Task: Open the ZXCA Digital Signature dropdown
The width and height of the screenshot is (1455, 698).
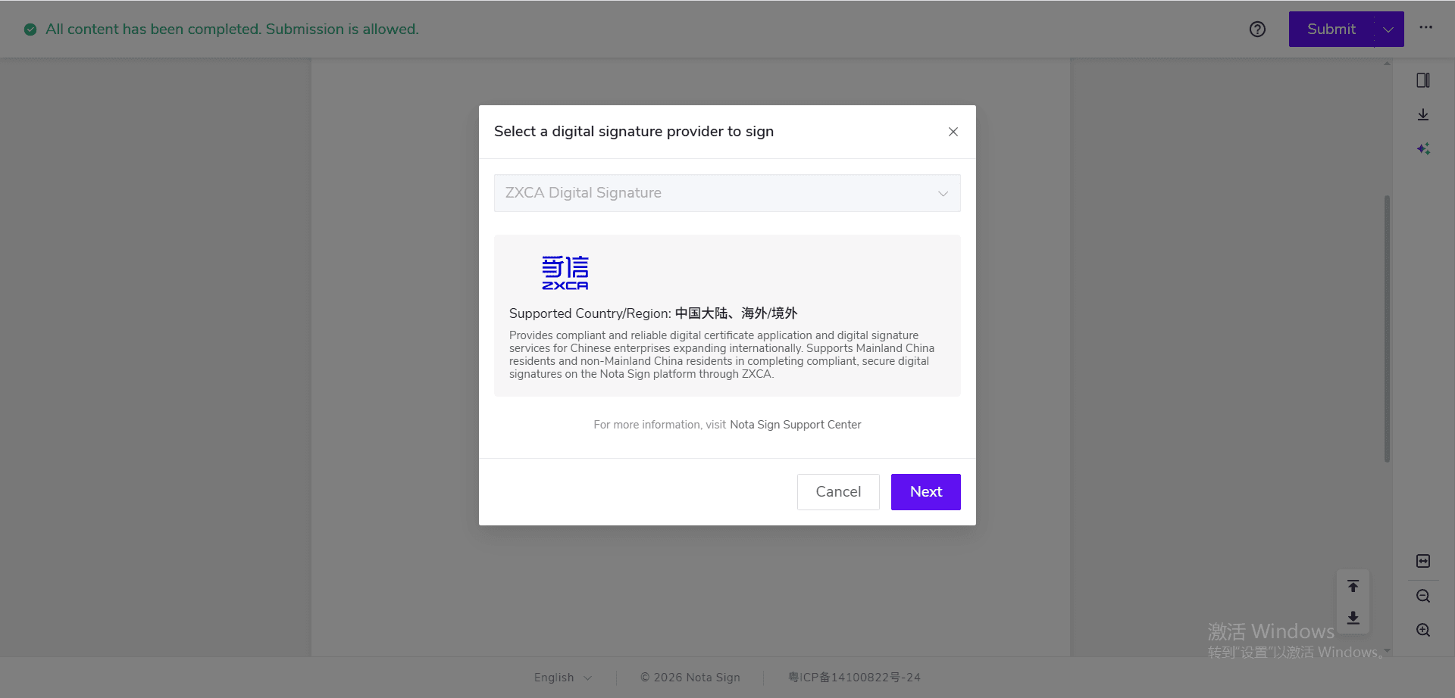Action: (x=727, y=193)
